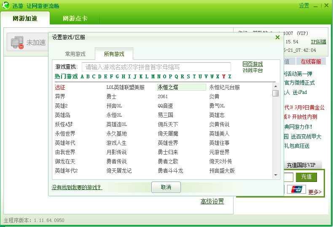Open 没有找到我要的游戏? link
333x227 pixels.
(76, 187)
